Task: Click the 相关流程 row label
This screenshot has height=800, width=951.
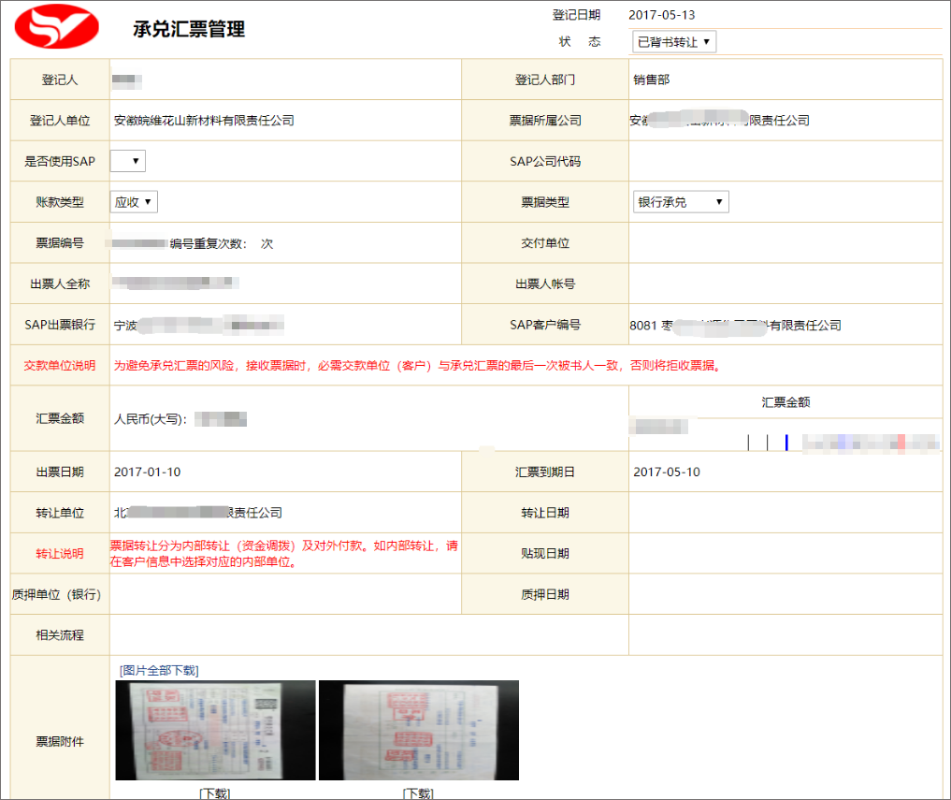Action: click(60, 635)
